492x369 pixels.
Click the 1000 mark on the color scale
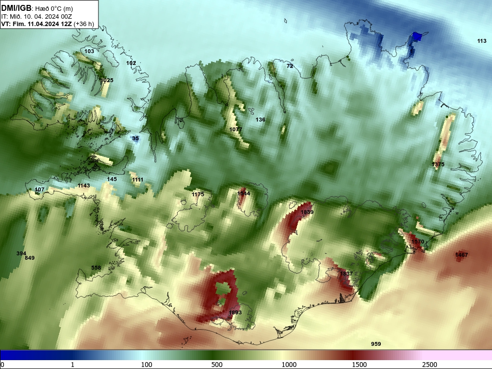click(x=289, y=365)
